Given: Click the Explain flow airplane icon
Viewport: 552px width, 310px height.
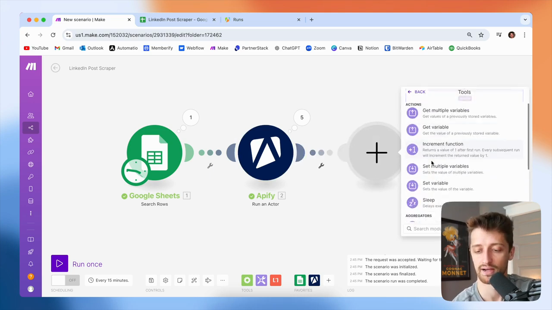Looking at the screenshot, I should [x=208, y=280].
